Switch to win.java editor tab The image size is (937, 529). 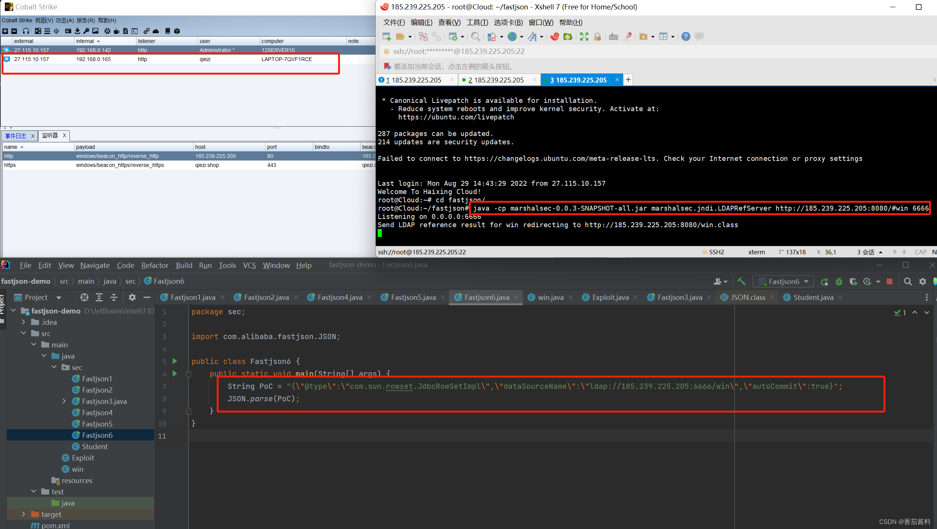tap(551, 297)
